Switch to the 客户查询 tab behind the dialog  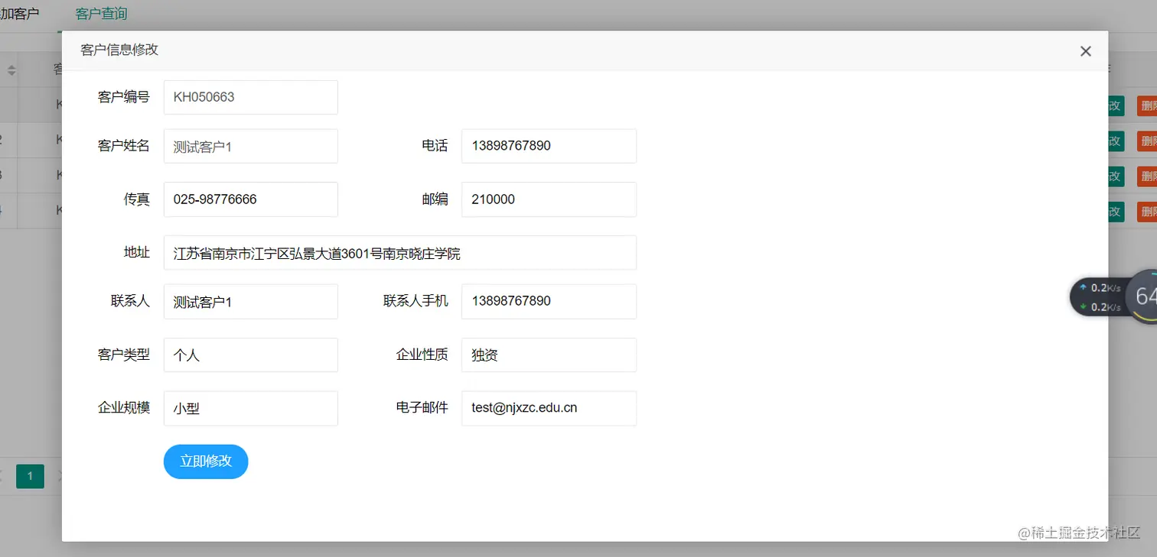[x=101, y=14]
